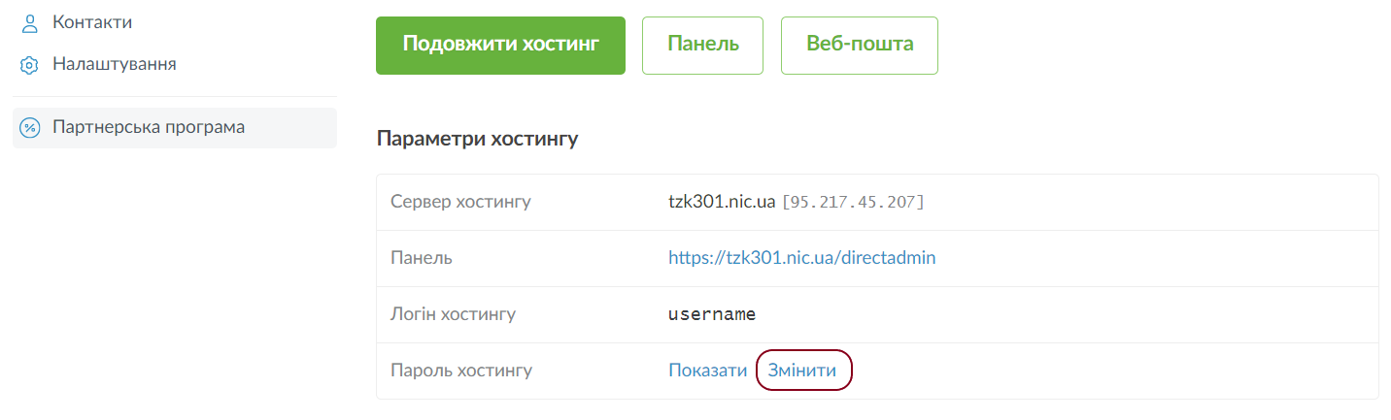Launch Веб-пошта via its button
The height and width of the screenshot is (420, 1391).
pyautogui.click(x=859, y=45)
